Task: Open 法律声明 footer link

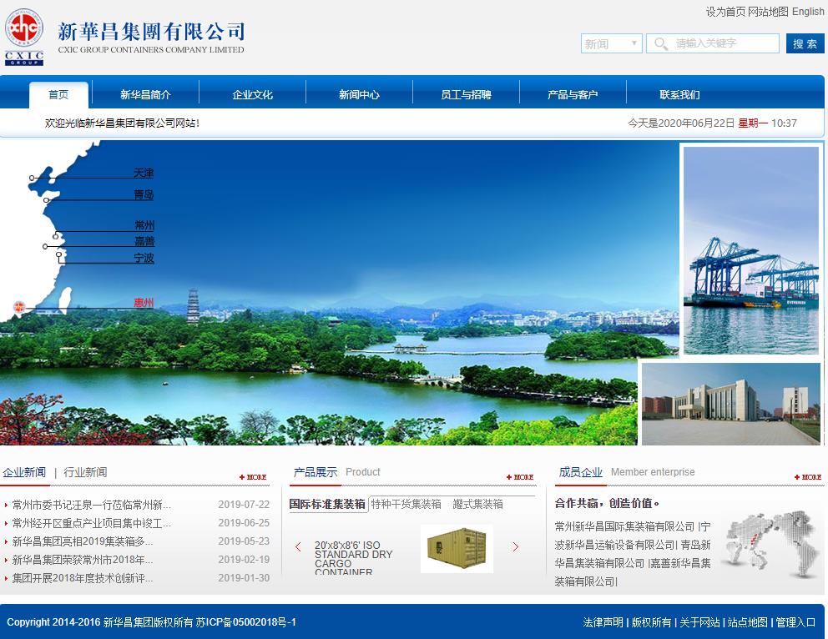Action: point(603,622)
